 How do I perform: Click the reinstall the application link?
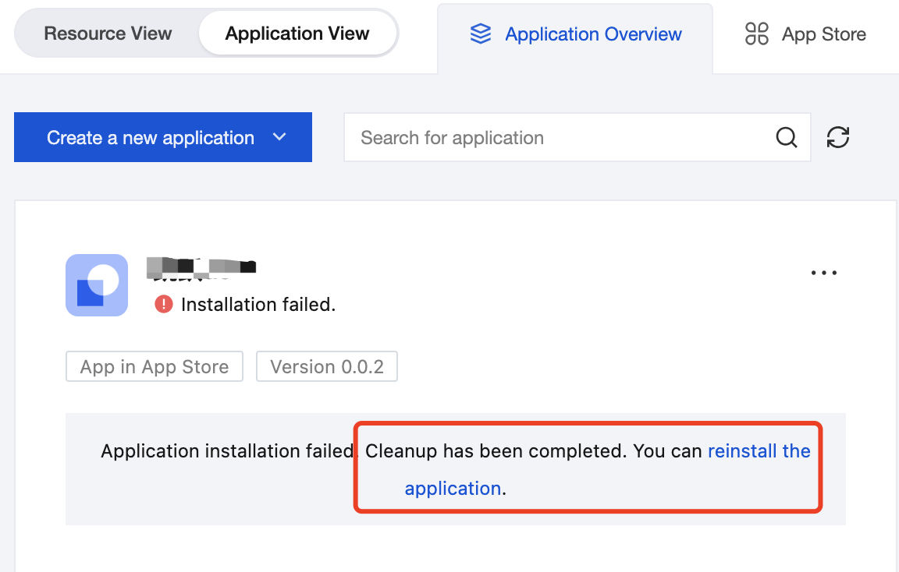click(759, 451)
